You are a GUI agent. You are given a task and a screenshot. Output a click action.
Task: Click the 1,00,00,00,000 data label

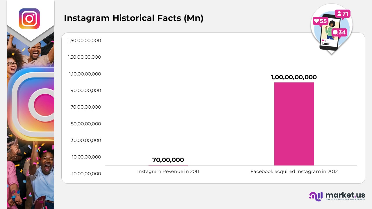tap(294, 77)
